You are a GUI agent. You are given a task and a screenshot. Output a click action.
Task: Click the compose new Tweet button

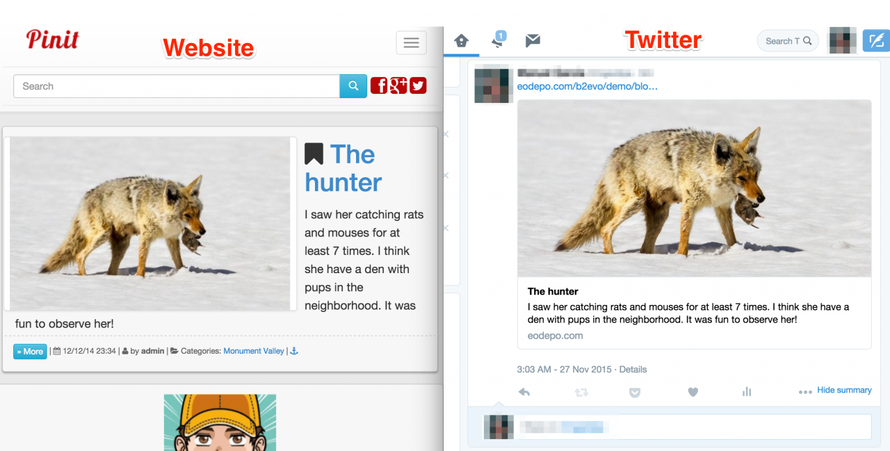[876, 41]
